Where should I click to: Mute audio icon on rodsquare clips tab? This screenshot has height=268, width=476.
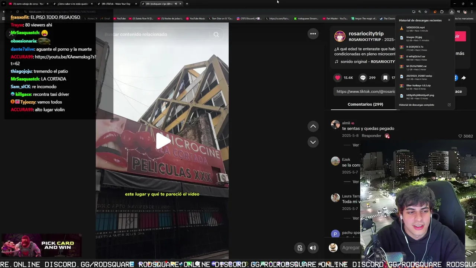coord(176,4)
